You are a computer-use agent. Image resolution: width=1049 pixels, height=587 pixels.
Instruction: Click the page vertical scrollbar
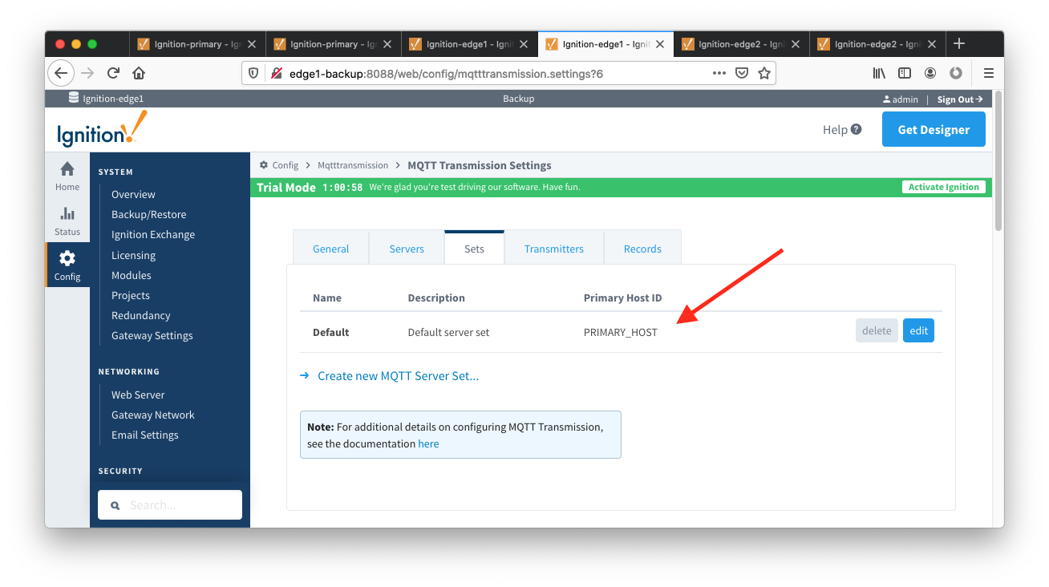click(998, 160)
